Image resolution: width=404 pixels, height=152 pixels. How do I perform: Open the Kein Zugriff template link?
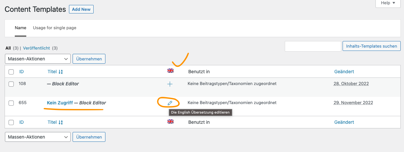(60, 103)
